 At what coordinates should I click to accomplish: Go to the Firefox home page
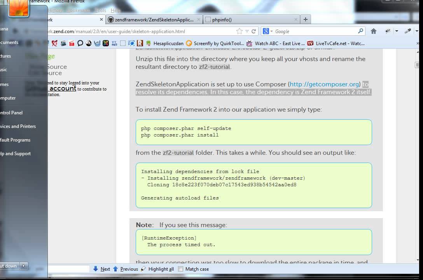[x=373, y=31]
